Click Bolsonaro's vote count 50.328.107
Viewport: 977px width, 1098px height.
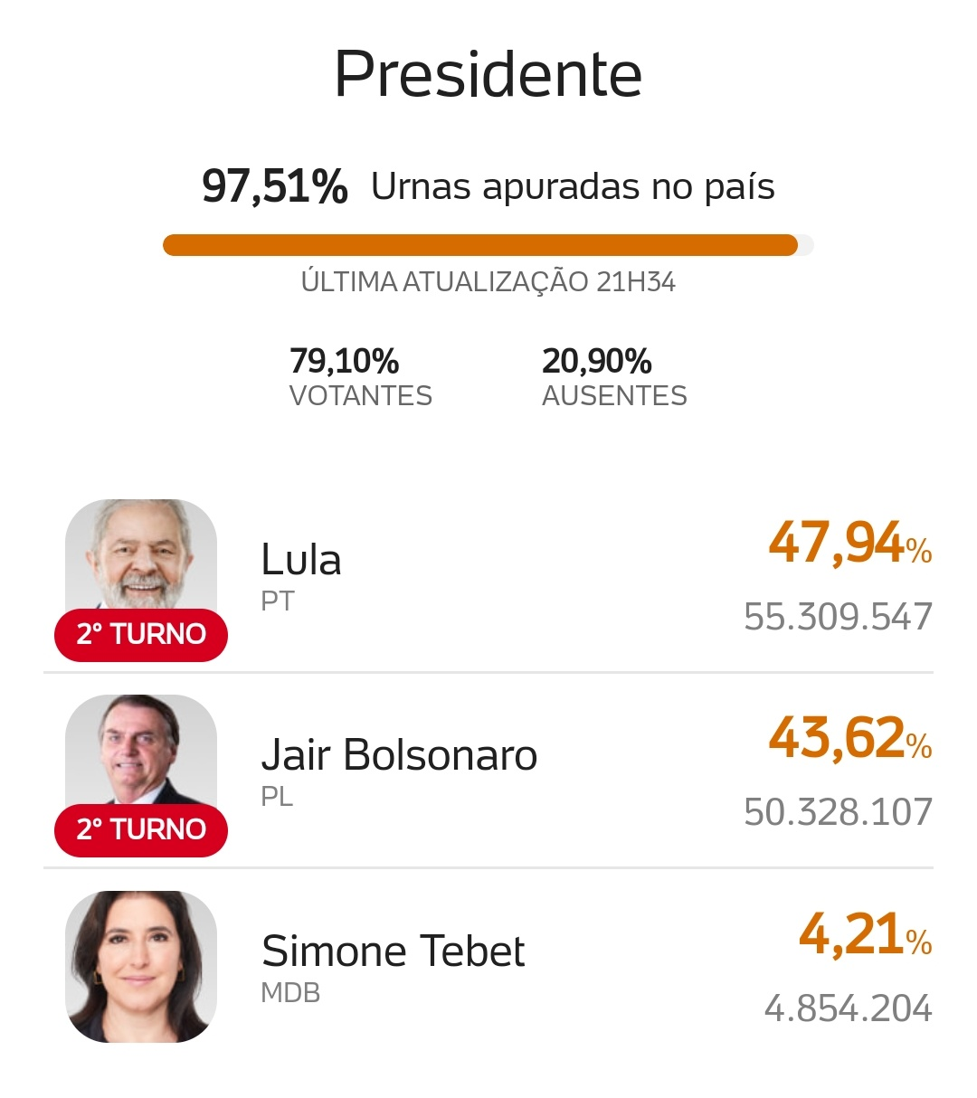[x=838, y=812]
